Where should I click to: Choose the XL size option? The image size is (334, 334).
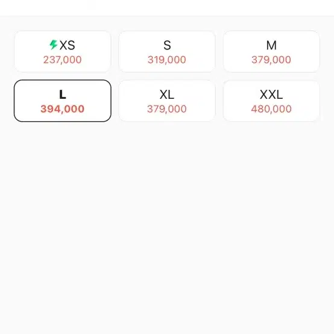167,101
